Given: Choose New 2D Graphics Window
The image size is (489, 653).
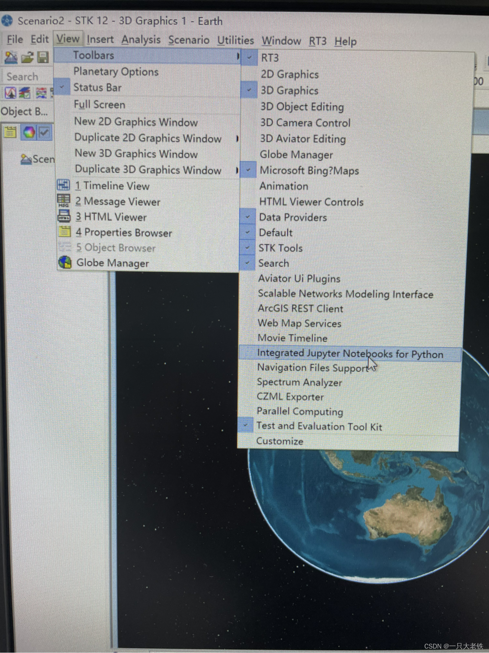Looking at the screenshot, I should tap(147, 122).
